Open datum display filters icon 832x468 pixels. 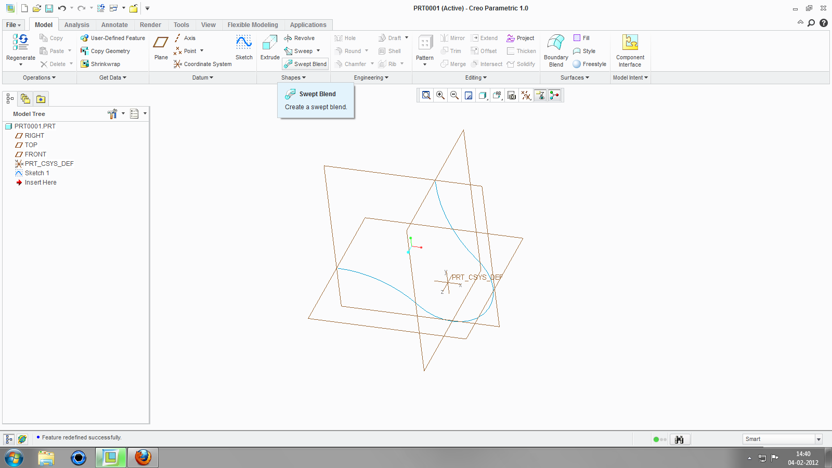[526, 95]
